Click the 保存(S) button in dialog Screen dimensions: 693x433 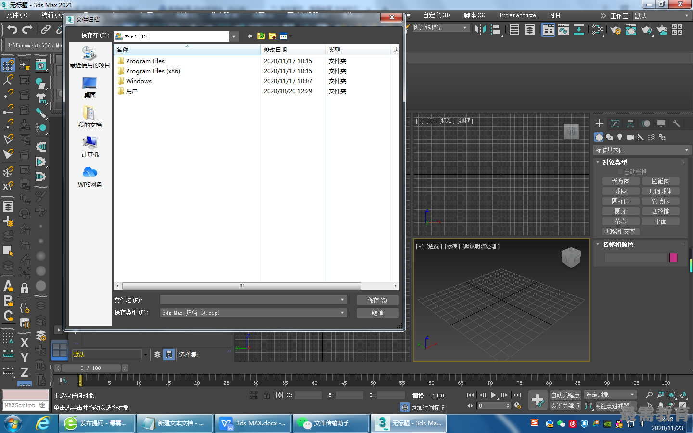pos(378,300)
